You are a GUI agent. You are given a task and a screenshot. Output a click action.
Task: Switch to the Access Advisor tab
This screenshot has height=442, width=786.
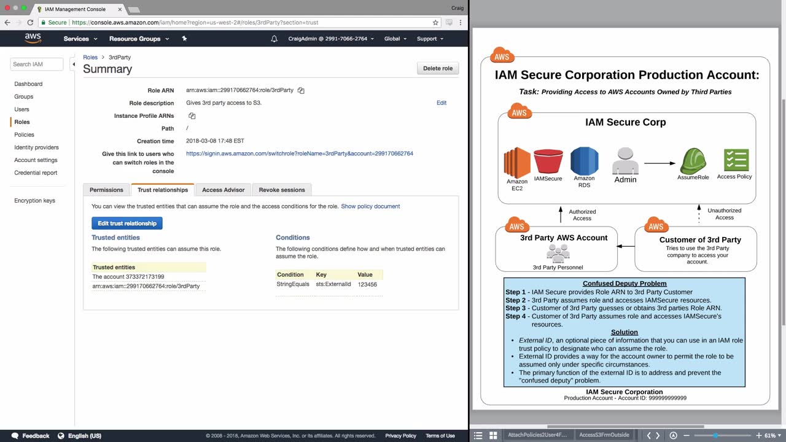[x=223, y=190]
